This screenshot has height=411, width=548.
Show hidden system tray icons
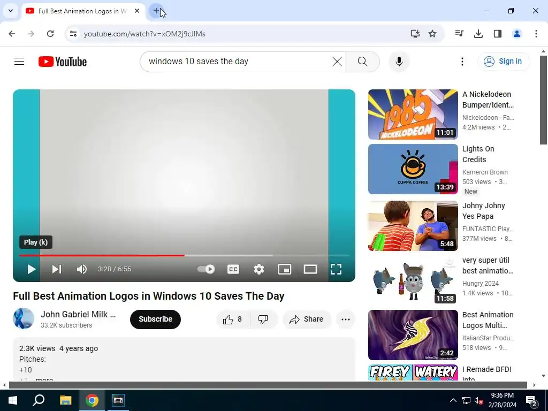(x=453, y=400)
